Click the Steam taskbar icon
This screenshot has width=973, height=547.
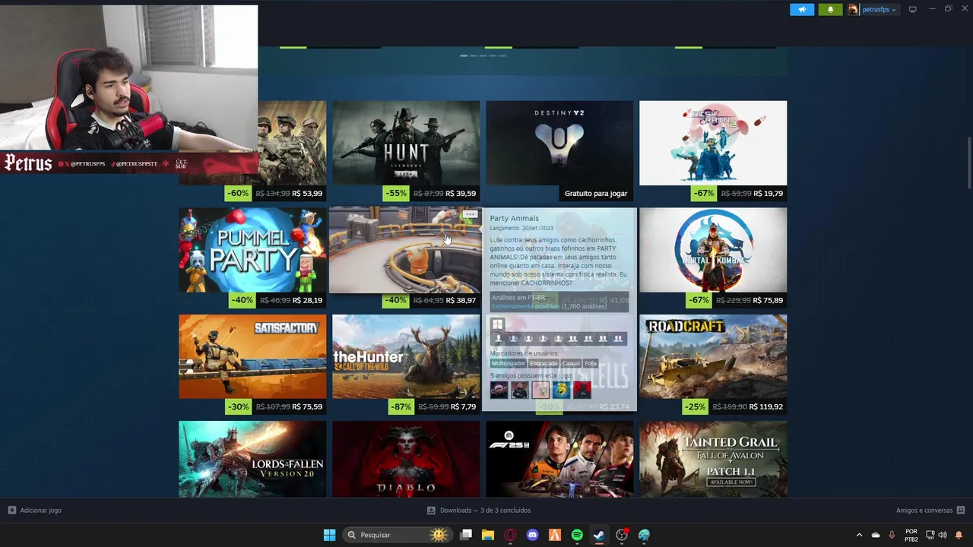click(599, 535)
